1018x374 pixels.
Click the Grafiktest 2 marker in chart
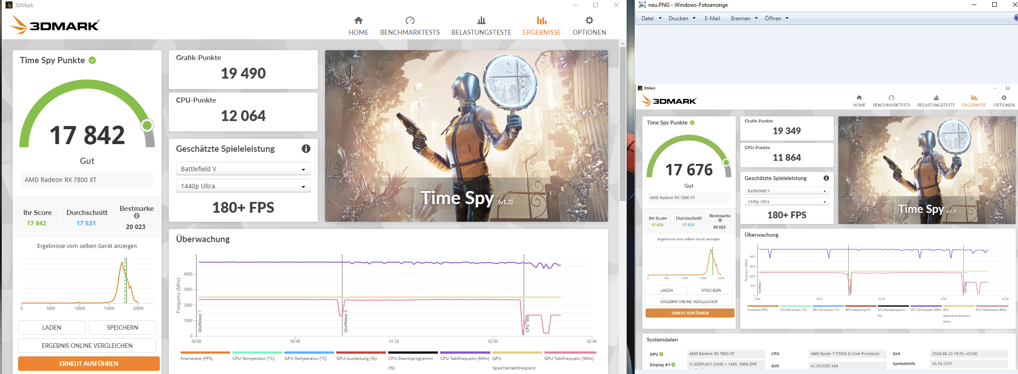346,322
